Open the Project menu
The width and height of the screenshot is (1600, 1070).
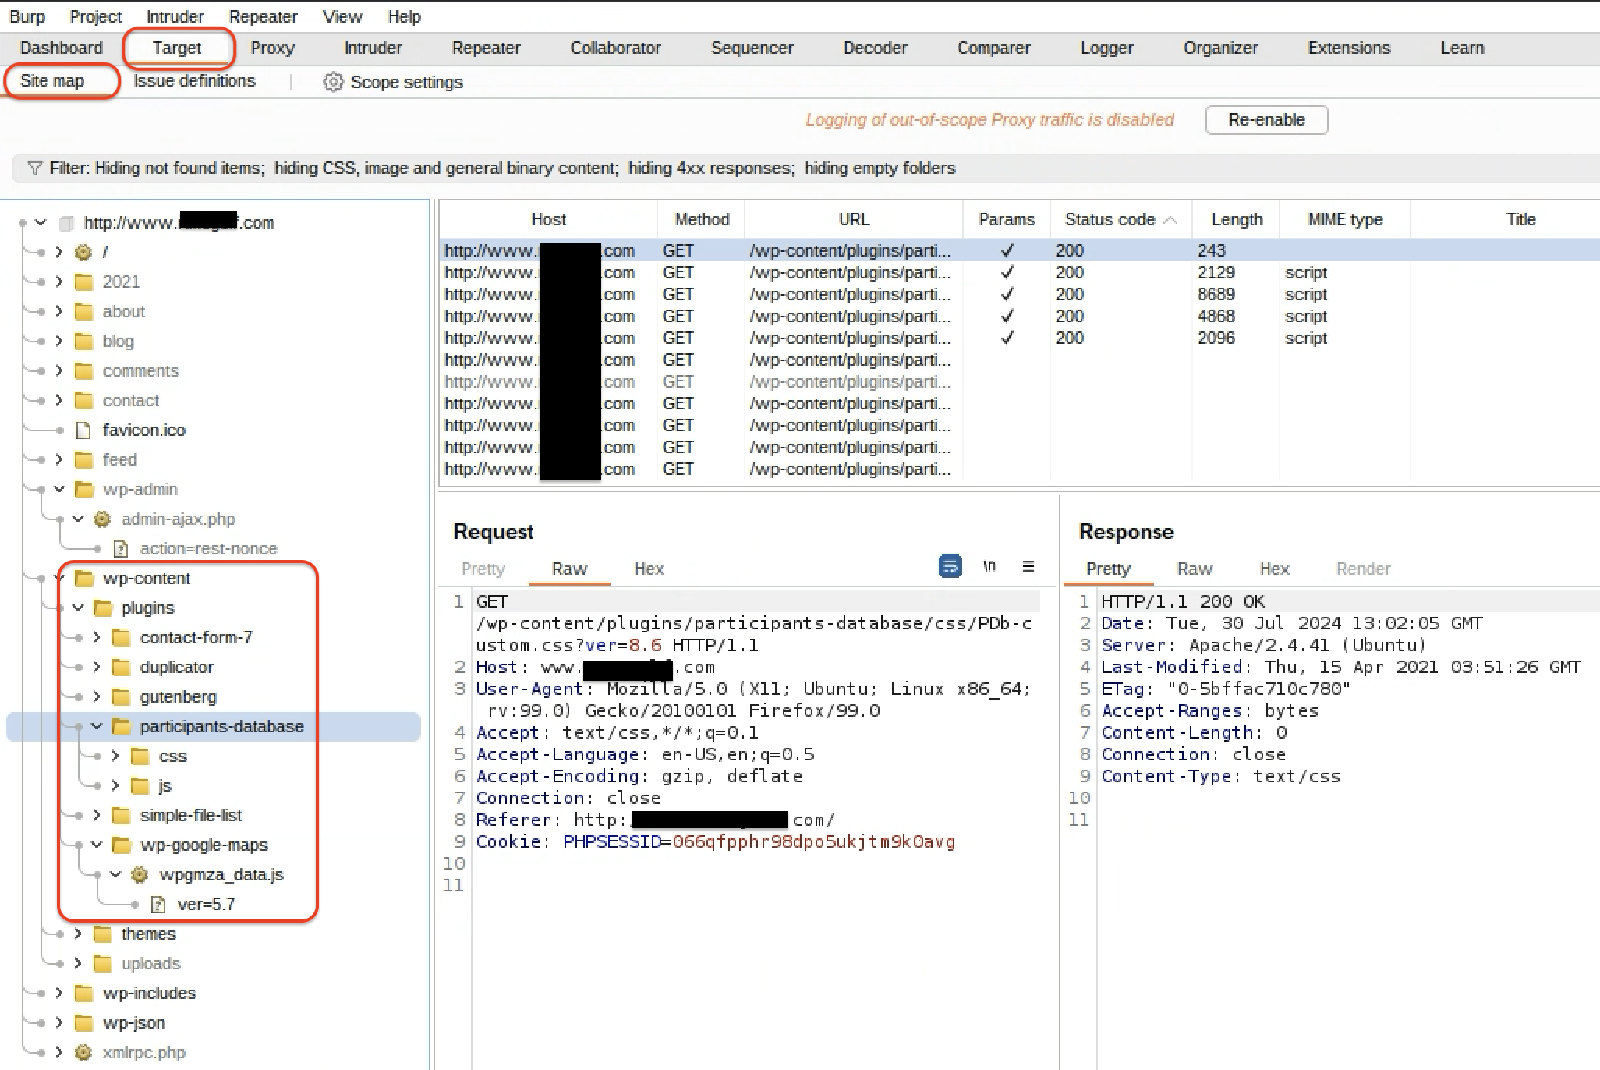95,16
